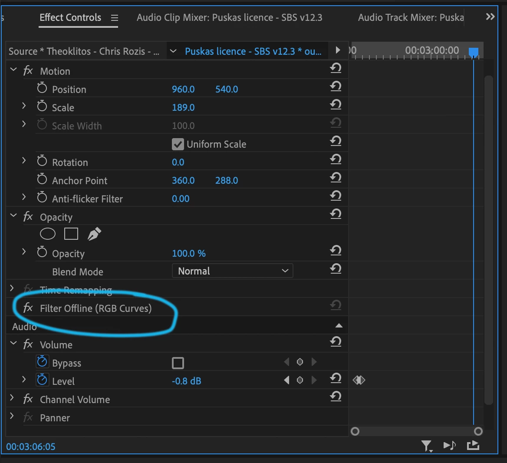
Task: Expand the Channel Volume effect
Action: click(12, 398)
